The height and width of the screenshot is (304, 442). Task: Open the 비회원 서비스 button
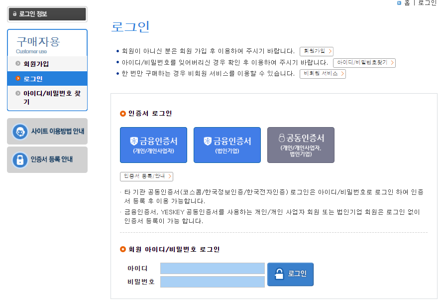323,74
